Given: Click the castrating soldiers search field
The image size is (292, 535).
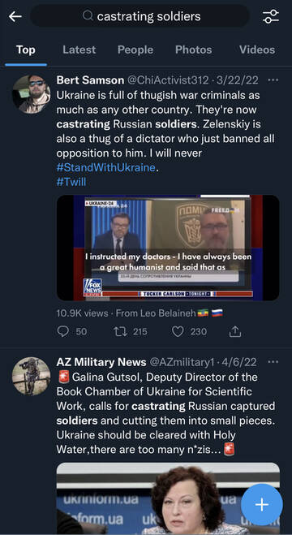Looking at the screenshot, I should [x=140, y=15].
